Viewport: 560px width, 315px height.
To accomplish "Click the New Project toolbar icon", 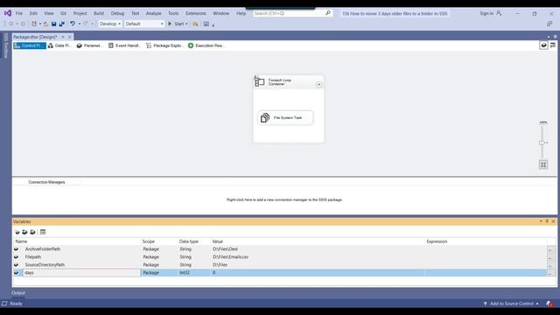I will [x=34, y=24].
